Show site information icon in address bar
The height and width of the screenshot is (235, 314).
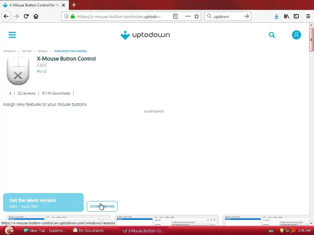[x=66, y=17]
